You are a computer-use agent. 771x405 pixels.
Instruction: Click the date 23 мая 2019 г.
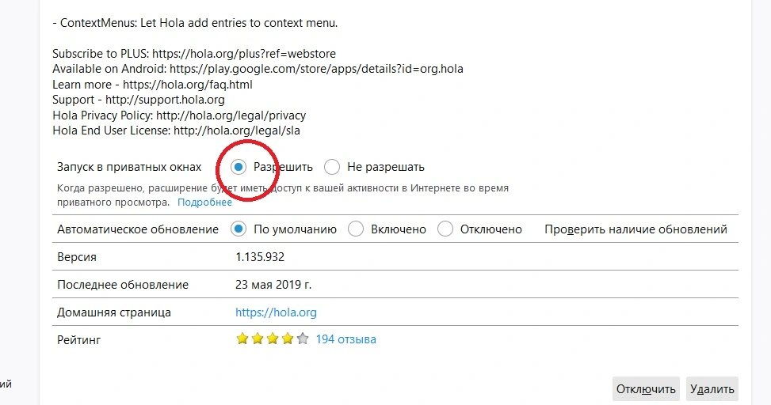click(273, 285)
